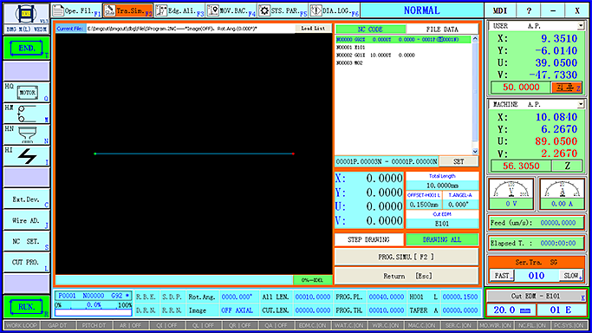
Task: Click the SET button
Action: pos(459,161)
